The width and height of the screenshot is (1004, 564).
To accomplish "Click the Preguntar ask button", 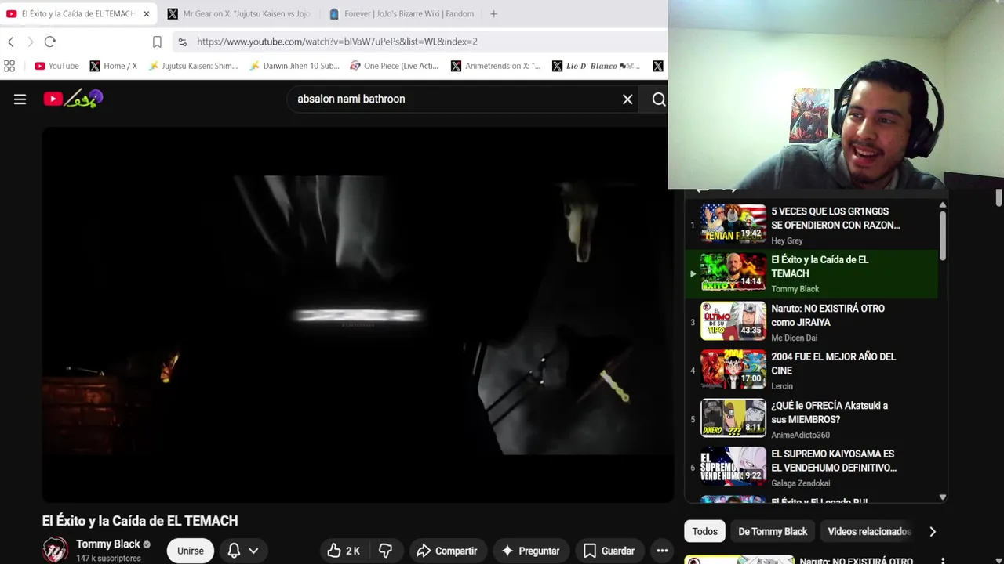I will click(x=531, y=551).
